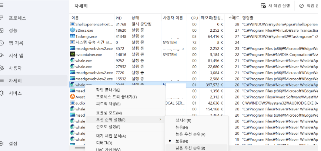Click msedgewebview2.exe icon with PID 3572
Image resolution: width=321 pixels, height=151 pixels.
pos(73,48)
